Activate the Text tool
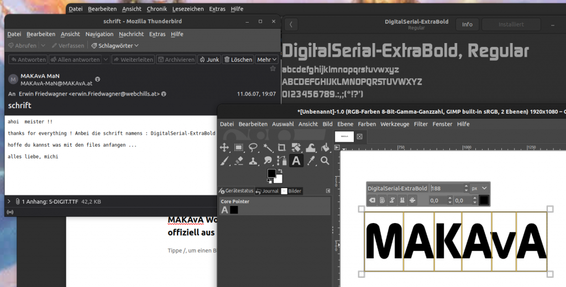The width and height of the screenshot is (566, 287). [x=296, y=161]
